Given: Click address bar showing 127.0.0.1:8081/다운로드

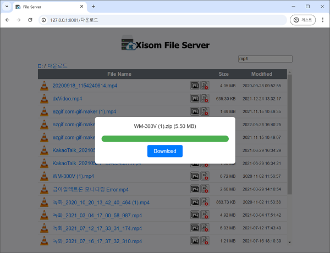Looking at the screenshot, I should point(162,20).
